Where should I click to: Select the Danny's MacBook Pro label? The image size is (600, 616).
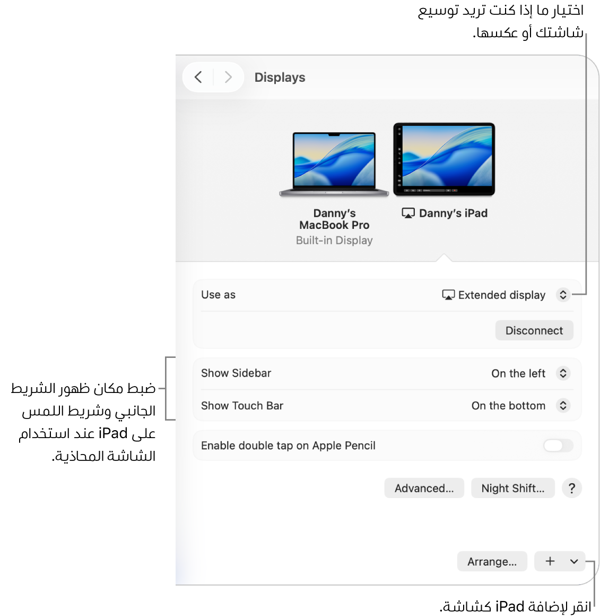tap(334, 219)
